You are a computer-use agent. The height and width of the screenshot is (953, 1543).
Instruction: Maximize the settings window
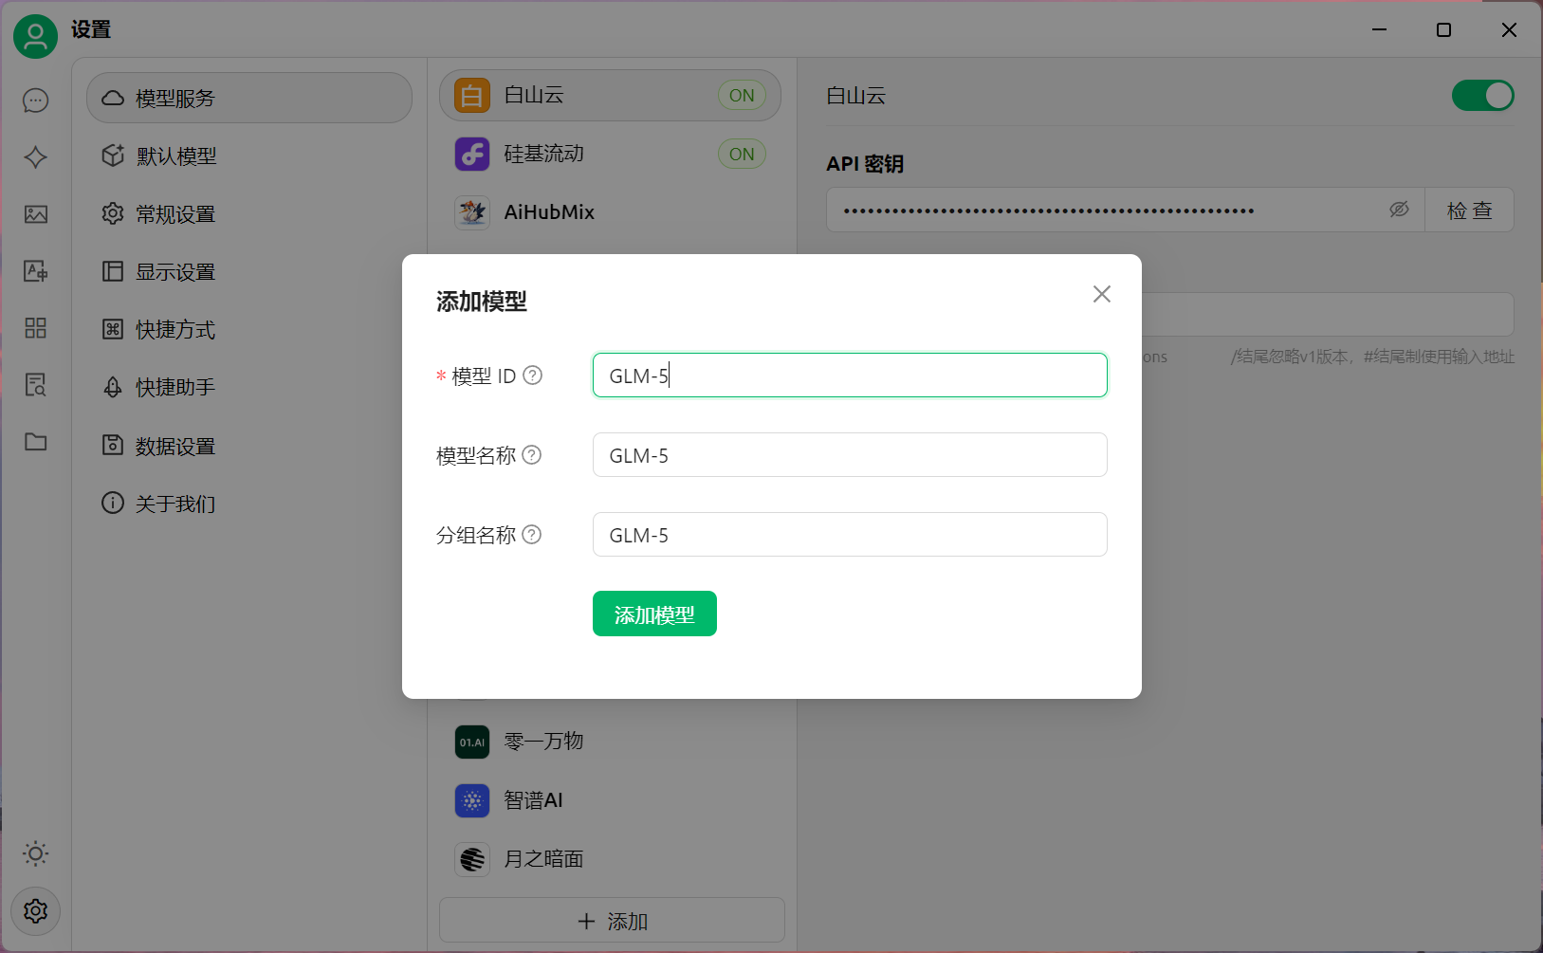click(1443, 29)
